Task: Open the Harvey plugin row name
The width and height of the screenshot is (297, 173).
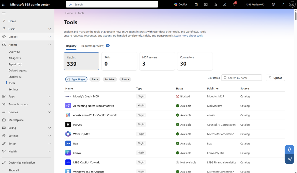Action: (78, 125)
